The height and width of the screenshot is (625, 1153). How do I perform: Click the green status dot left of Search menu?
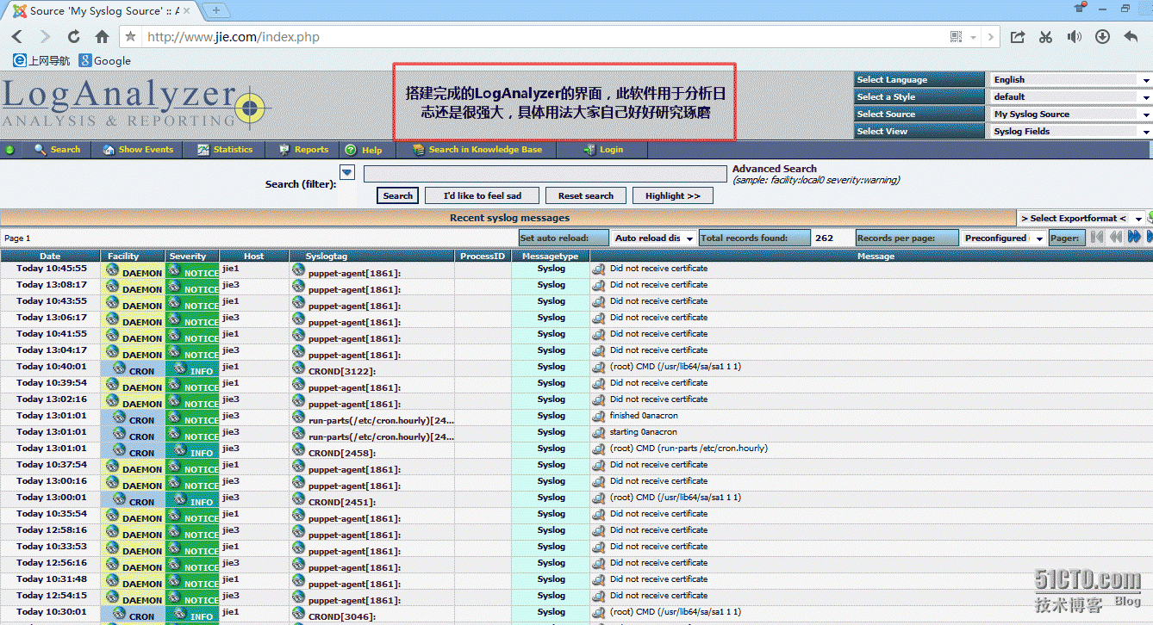click(9, 150)
